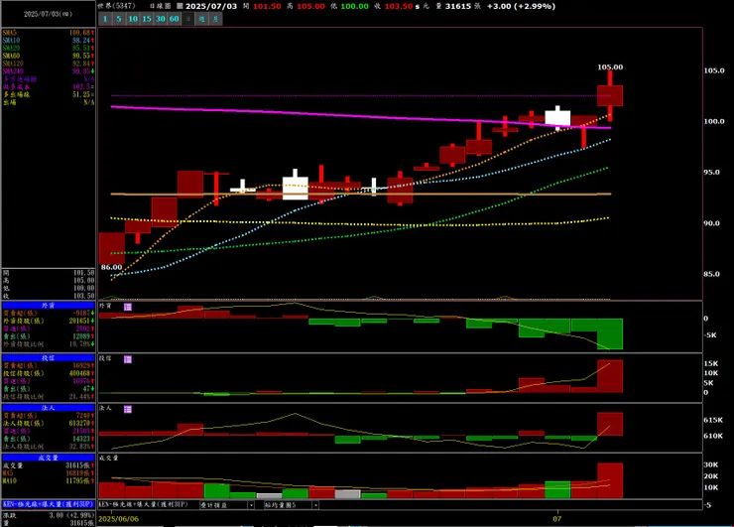Open settings icon in 外資 panel
The image size is (734, 527).
[128, 307]
